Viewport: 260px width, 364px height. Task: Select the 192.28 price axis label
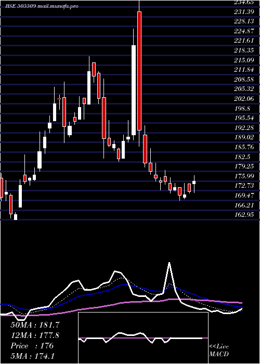(244, 128)
